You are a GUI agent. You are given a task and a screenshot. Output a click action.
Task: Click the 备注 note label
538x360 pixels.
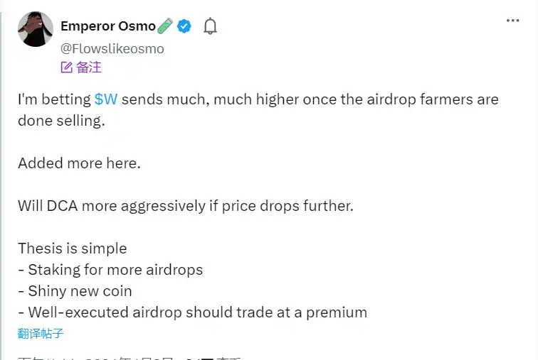tap(89, 67)
